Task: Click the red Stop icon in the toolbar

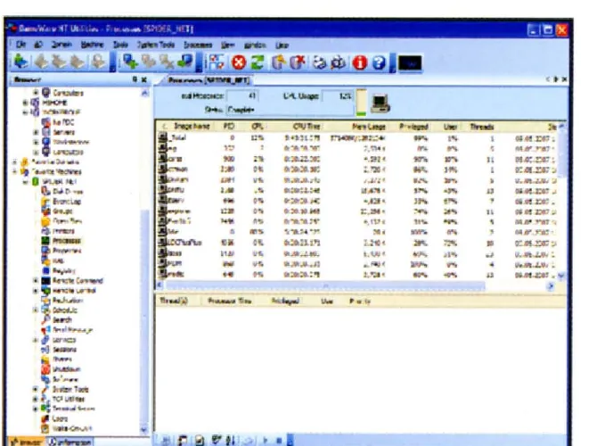Action: click(x=239, y=62)
